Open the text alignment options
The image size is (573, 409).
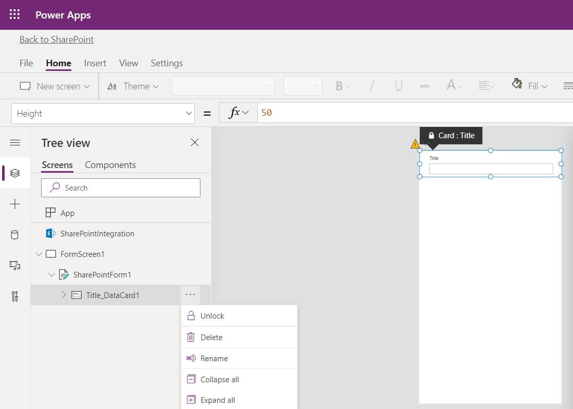(x=486, y=86)
